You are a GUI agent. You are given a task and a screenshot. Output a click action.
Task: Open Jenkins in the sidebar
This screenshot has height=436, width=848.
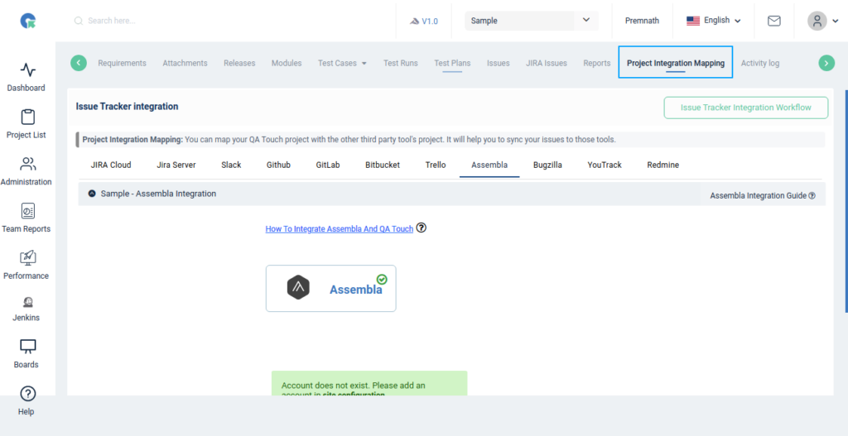[26, 309]
